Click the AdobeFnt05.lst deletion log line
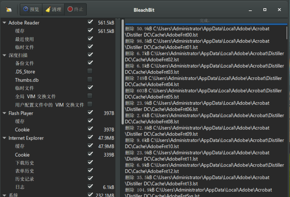This screenshot has width=290, height=197. click(203, 94)
